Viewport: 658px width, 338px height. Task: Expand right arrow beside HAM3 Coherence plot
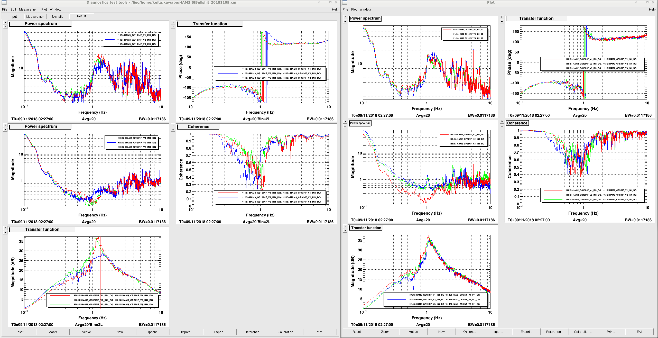tap(173, 125)
